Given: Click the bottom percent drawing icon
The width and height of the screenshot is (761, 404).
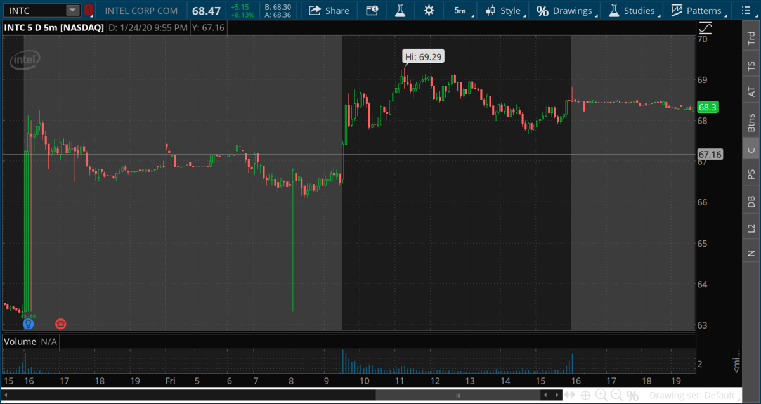Looking at the screenshot, I should 632,395.
